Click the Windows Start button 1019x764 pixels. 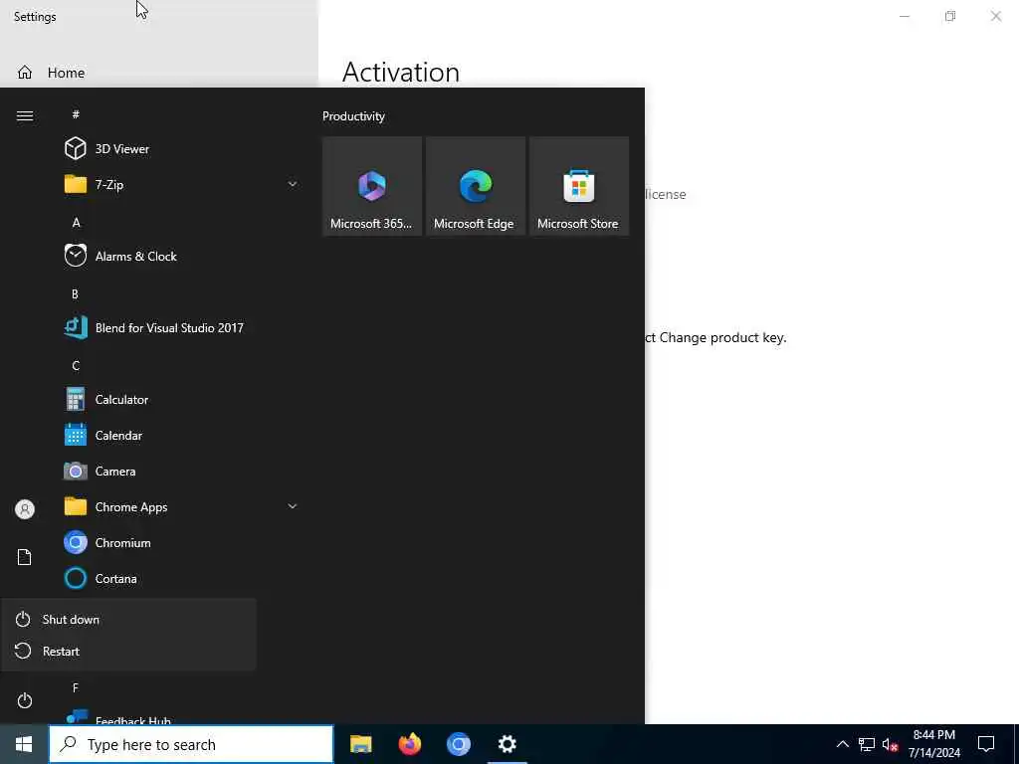click(x=24, y=744)
